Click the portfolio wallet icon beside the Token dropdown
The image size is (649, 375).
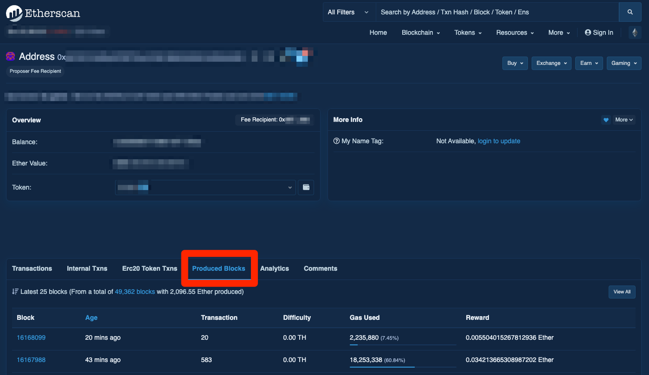(x=306, y=187)
